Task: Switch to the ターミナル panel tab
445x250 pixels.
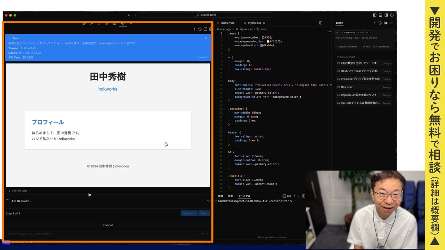Action: click(244, 196)
